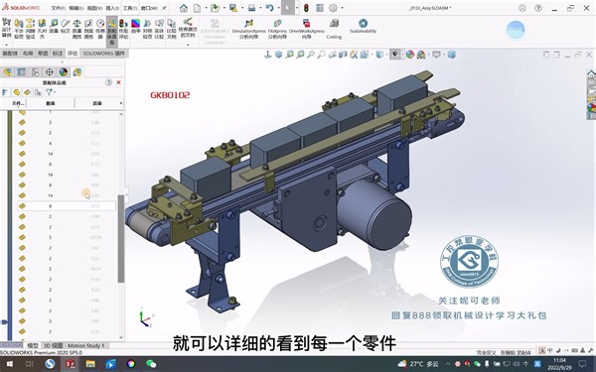
Task: Open Performance Evaluation (性能评估)
Action: pos(123,29)
